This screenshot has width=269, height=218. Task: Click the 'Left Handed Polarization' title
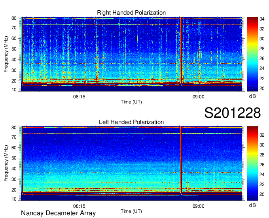131,122
